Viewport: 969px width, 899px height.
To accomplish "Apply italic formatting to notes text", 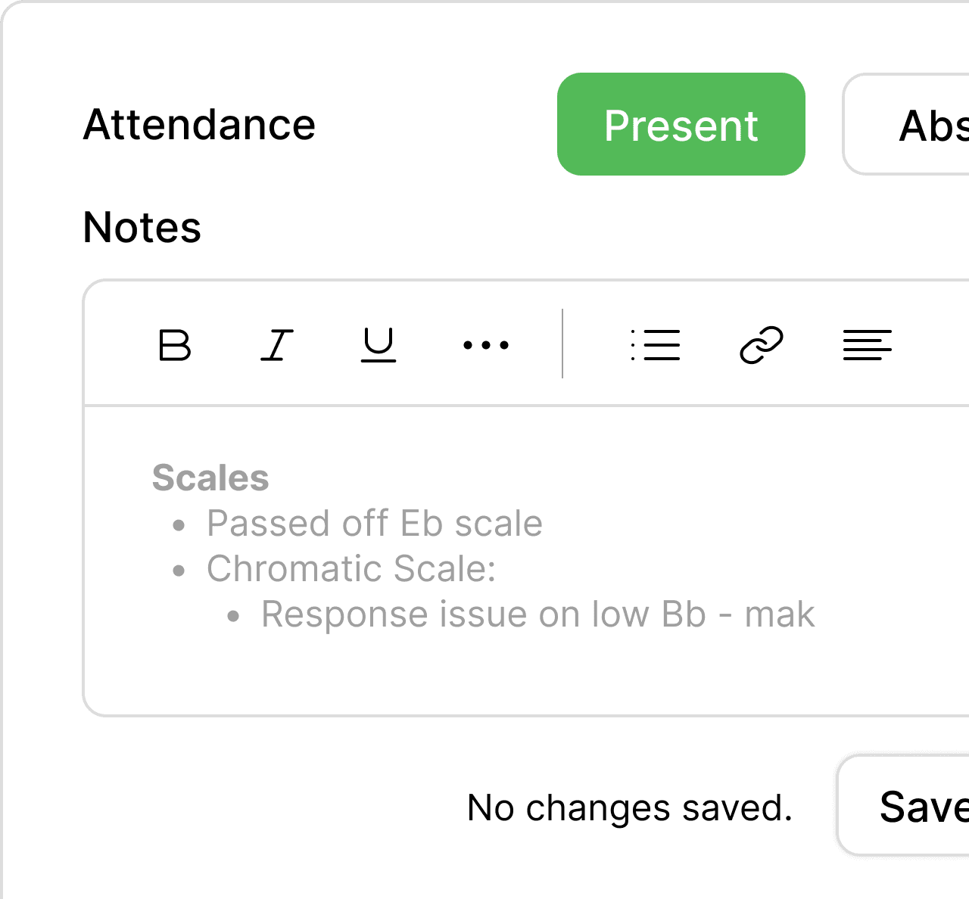I will [x=276, y=346].
